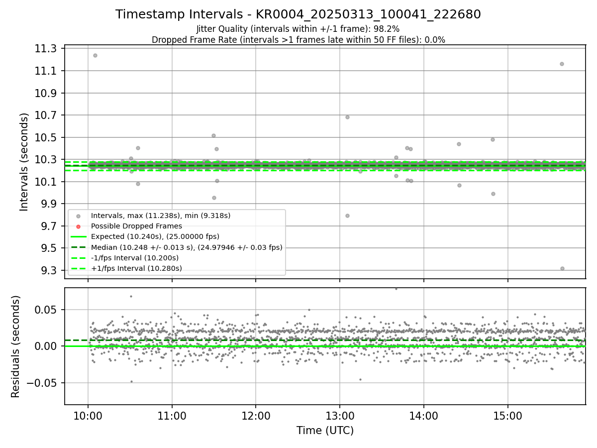Click the outlier point near 10.68s after 13:00
Image resolution: width=597 pixels, height=448 pixels.
[x=347, y=117]
